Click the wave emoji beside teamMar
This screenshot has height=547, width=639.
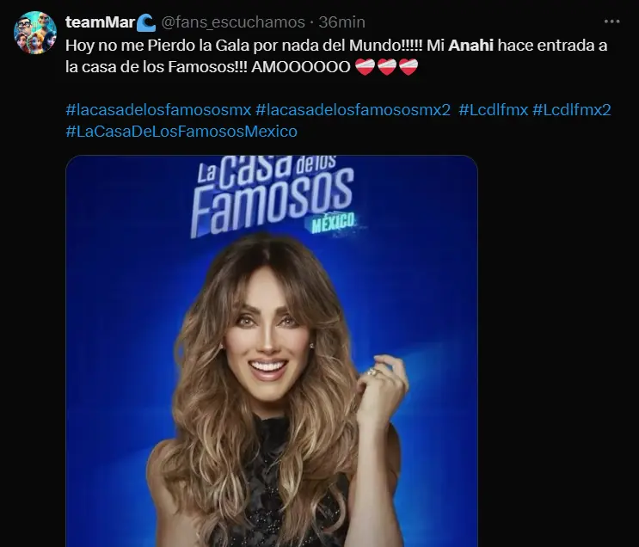coord(146,23)
